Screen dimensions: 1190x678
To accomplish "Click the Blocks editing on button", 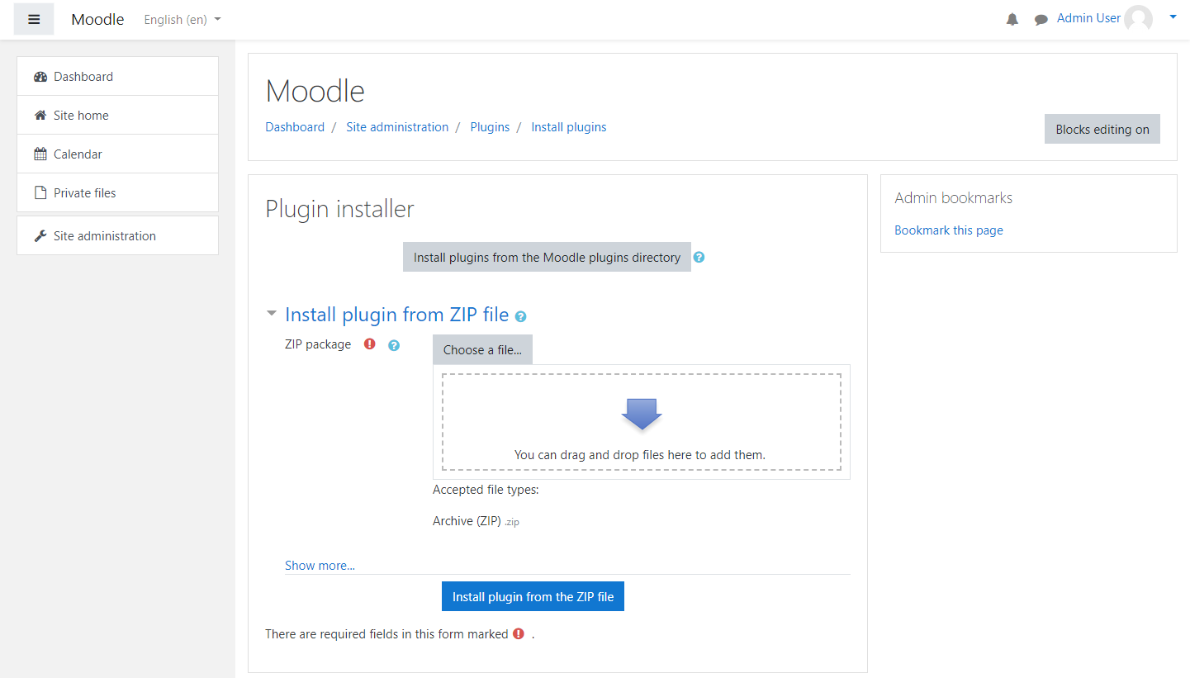I will tap(1102, 129).
